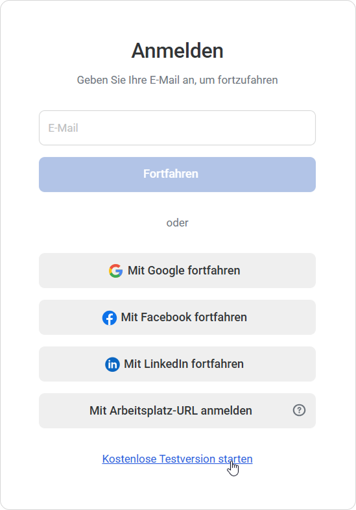Click the Anmelden heading
Image resolution: width=356 pixels, height=510 pixels.
tap(177, 51)
